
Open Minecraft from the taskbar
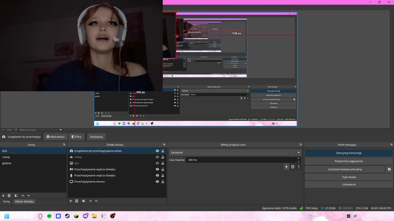(x=76, y=216)
